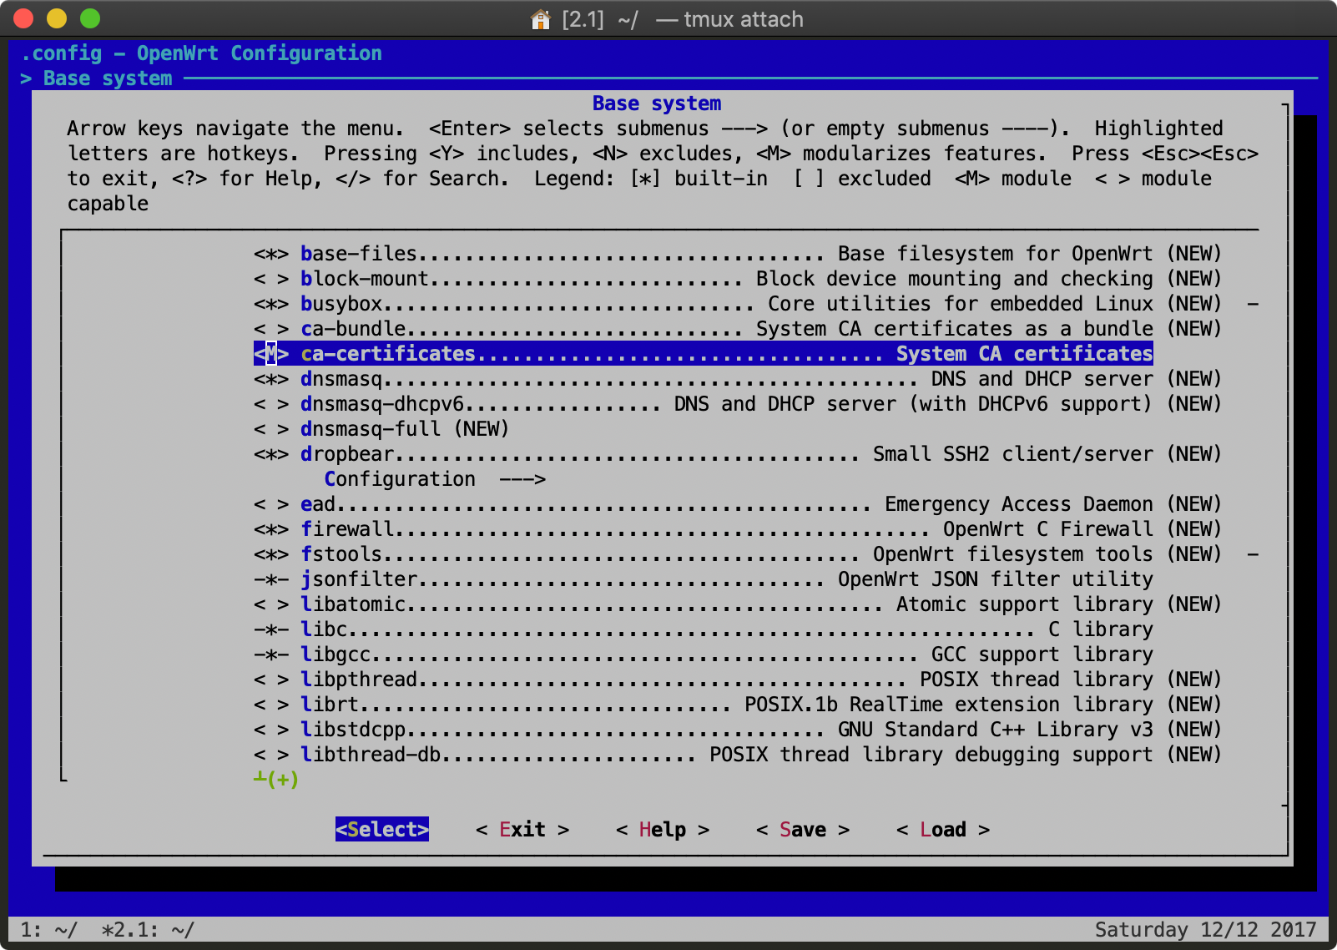The height and width of the screenshot is (950, 1337).
Task: Select the libc entry label
Action: [x=324, y=629]
